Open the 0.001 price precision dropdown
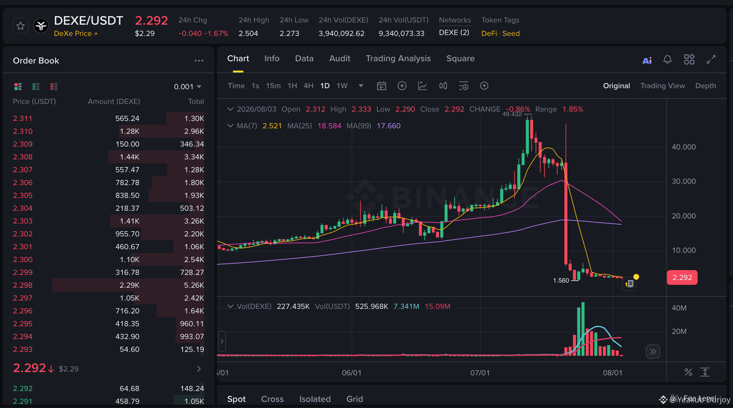The width and height of the screenshot is (733, 408). (187, 87)
